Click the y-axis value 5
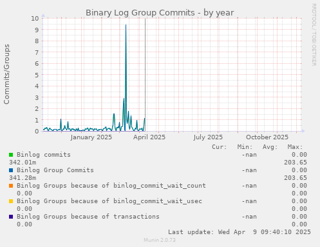Screen dimensions: 320x247 [37, 75]
